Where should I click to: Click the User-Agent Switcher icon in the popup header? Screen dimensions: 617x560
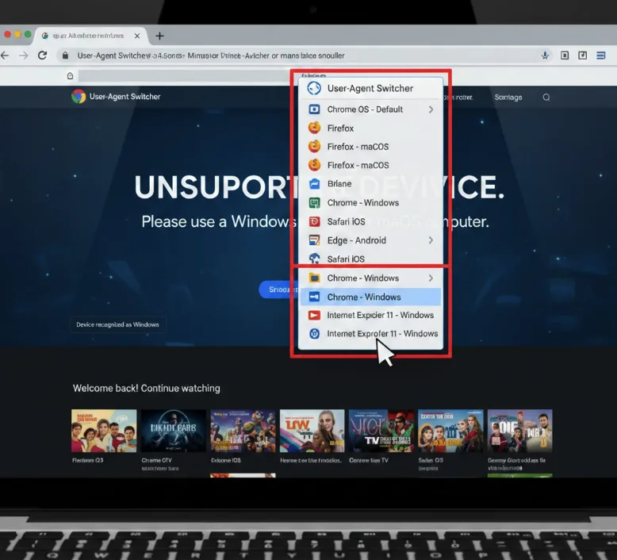314,89
